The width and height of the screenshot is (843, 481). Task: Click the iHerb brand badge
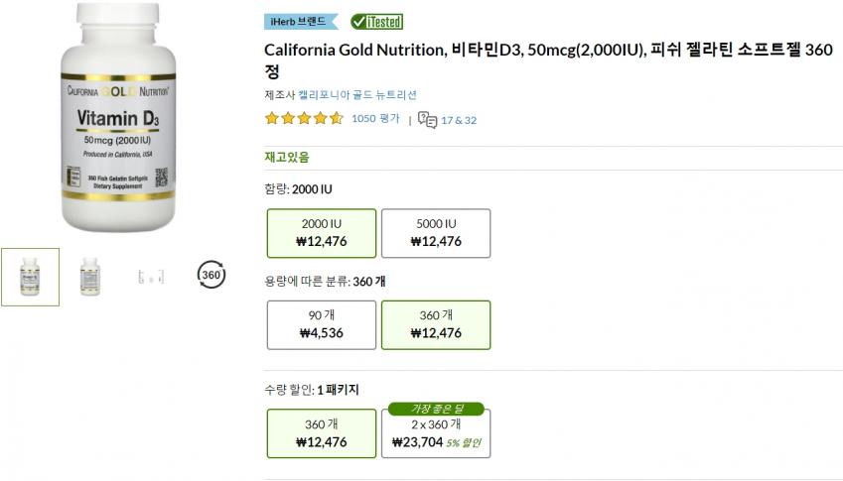click(301, 22)
